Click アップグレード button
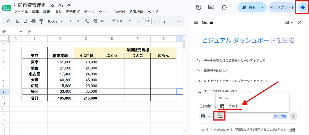This screenshot has width=309, height=135. coord(282,7)
